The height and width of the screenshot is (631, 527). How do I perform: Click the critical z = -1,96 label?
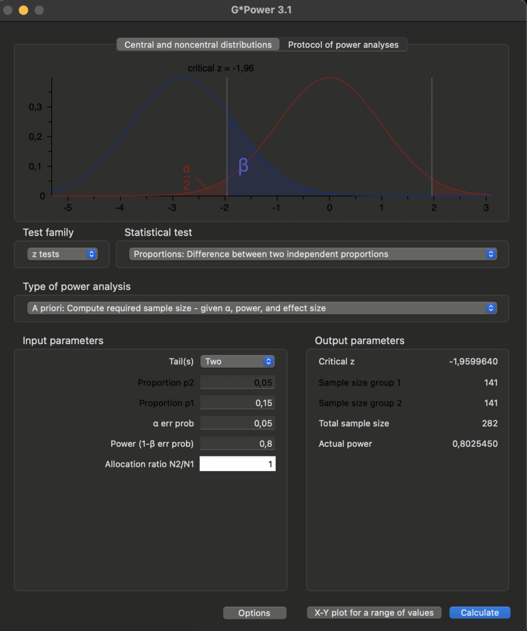tap(221, 68)
